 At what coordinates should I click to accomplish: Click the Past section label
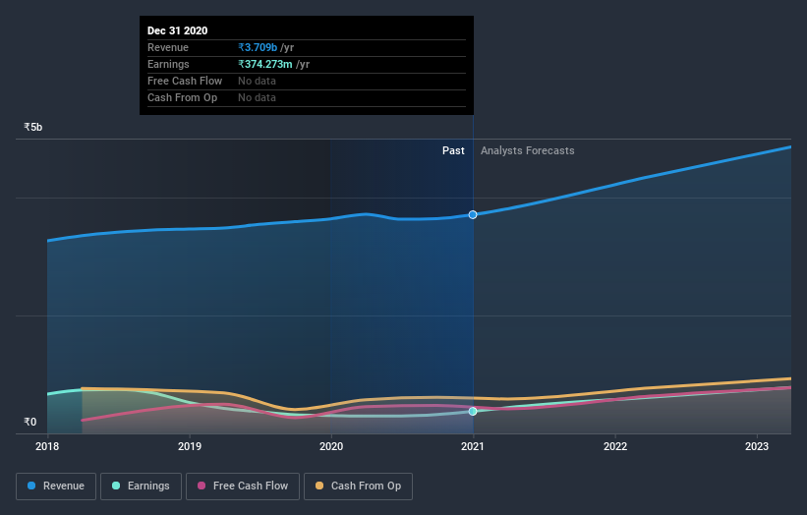pos(453,150)
